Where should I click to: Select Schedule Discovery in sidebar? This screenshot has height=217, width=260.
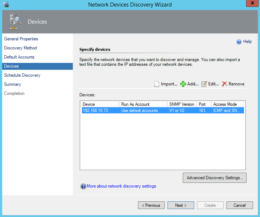coord(22,75)
